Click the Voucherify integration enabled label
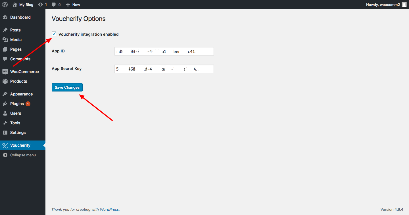 pyautogui.click(x=89, y=34)
